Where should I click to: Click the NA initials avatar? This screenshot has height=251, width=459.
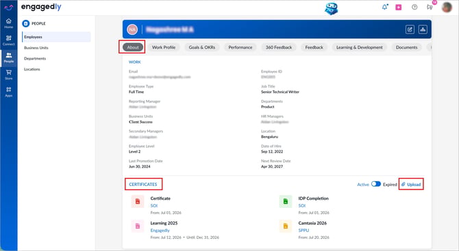pos(132,29)
